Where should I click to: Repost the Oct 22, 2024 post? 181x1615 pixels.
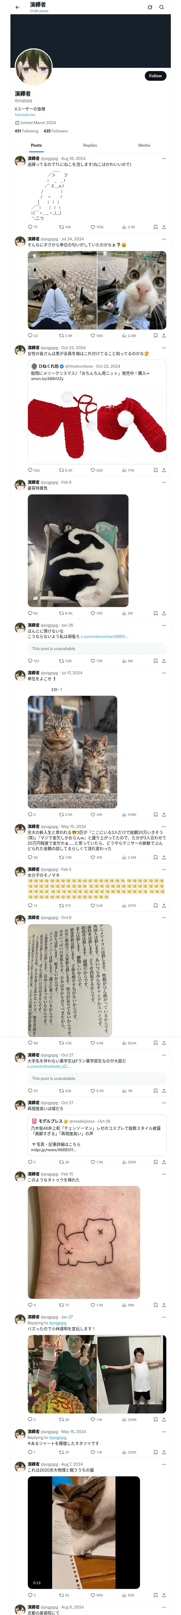coord(65,470)
